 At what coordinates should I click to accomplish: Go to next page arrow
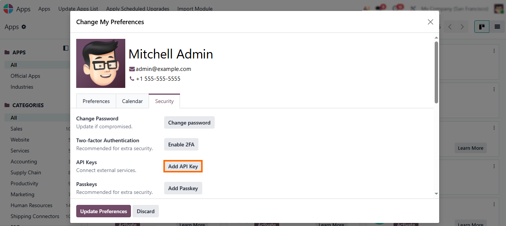click(x=462, y=27)
